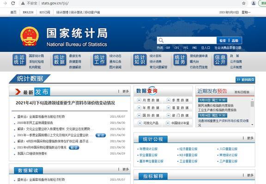Open the headline 2021年4月下旬流通领域重要生产资料市场价格变动情况
Image resolution: width=266 pixels, height=184 pixels.
[65, 103]
